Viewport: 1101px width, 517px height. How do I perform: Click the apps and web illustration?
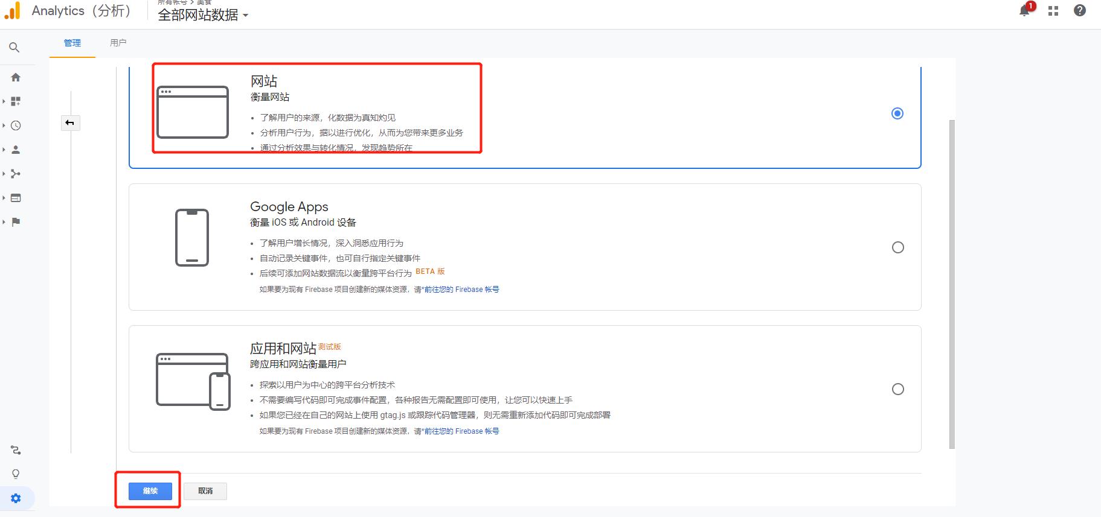click(x=193, y=381)
